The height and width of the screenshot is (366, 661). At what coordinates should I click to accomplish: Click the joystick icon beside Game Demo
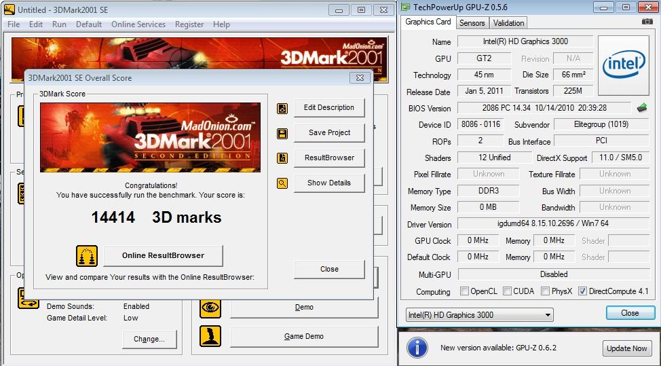(x=210, y=337)
